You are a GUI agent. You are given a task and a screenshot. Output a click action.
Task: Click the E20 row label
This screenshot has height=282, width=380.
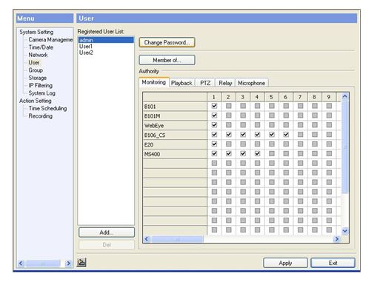click(x=175, y=144)
